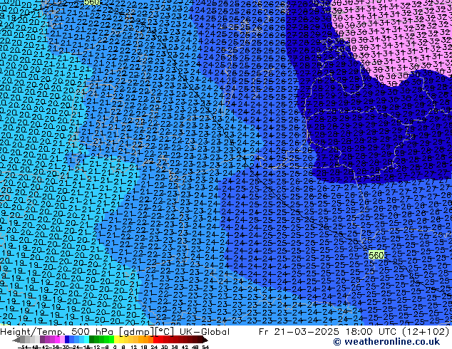
Task: Click the 560 contour label at top edge
Action: [92, 2]
